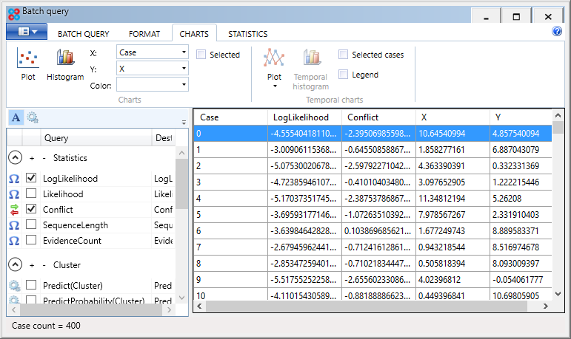Click the cell 11.34812194
Screen dimensions: 571x339
(x=453, y=199)
